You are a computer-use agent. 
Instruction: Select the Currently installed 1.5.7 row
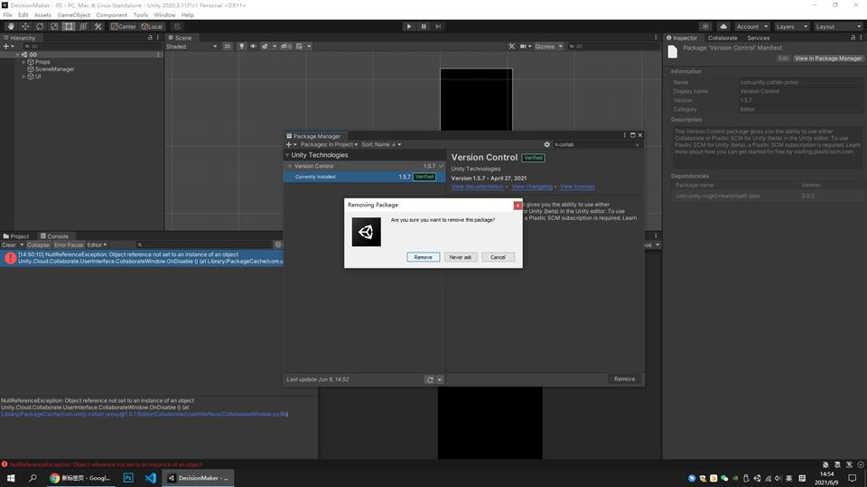point(365,178)
